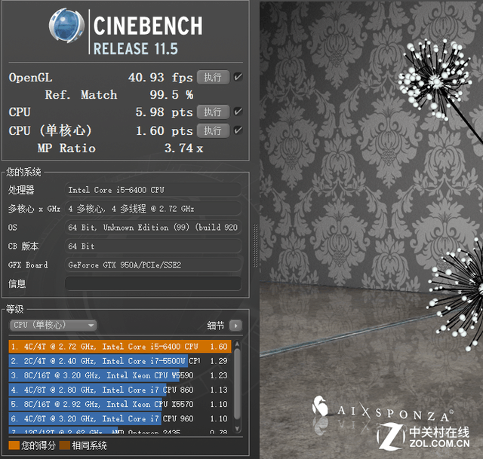Click the 处理器 field Intel Core i5-6400 CPU
The width and height of the screenshot is (483, 459).
pos(152,190)
